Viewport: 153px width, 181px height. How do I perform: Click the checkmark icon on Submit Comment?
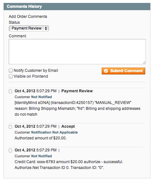coord(106,71)
